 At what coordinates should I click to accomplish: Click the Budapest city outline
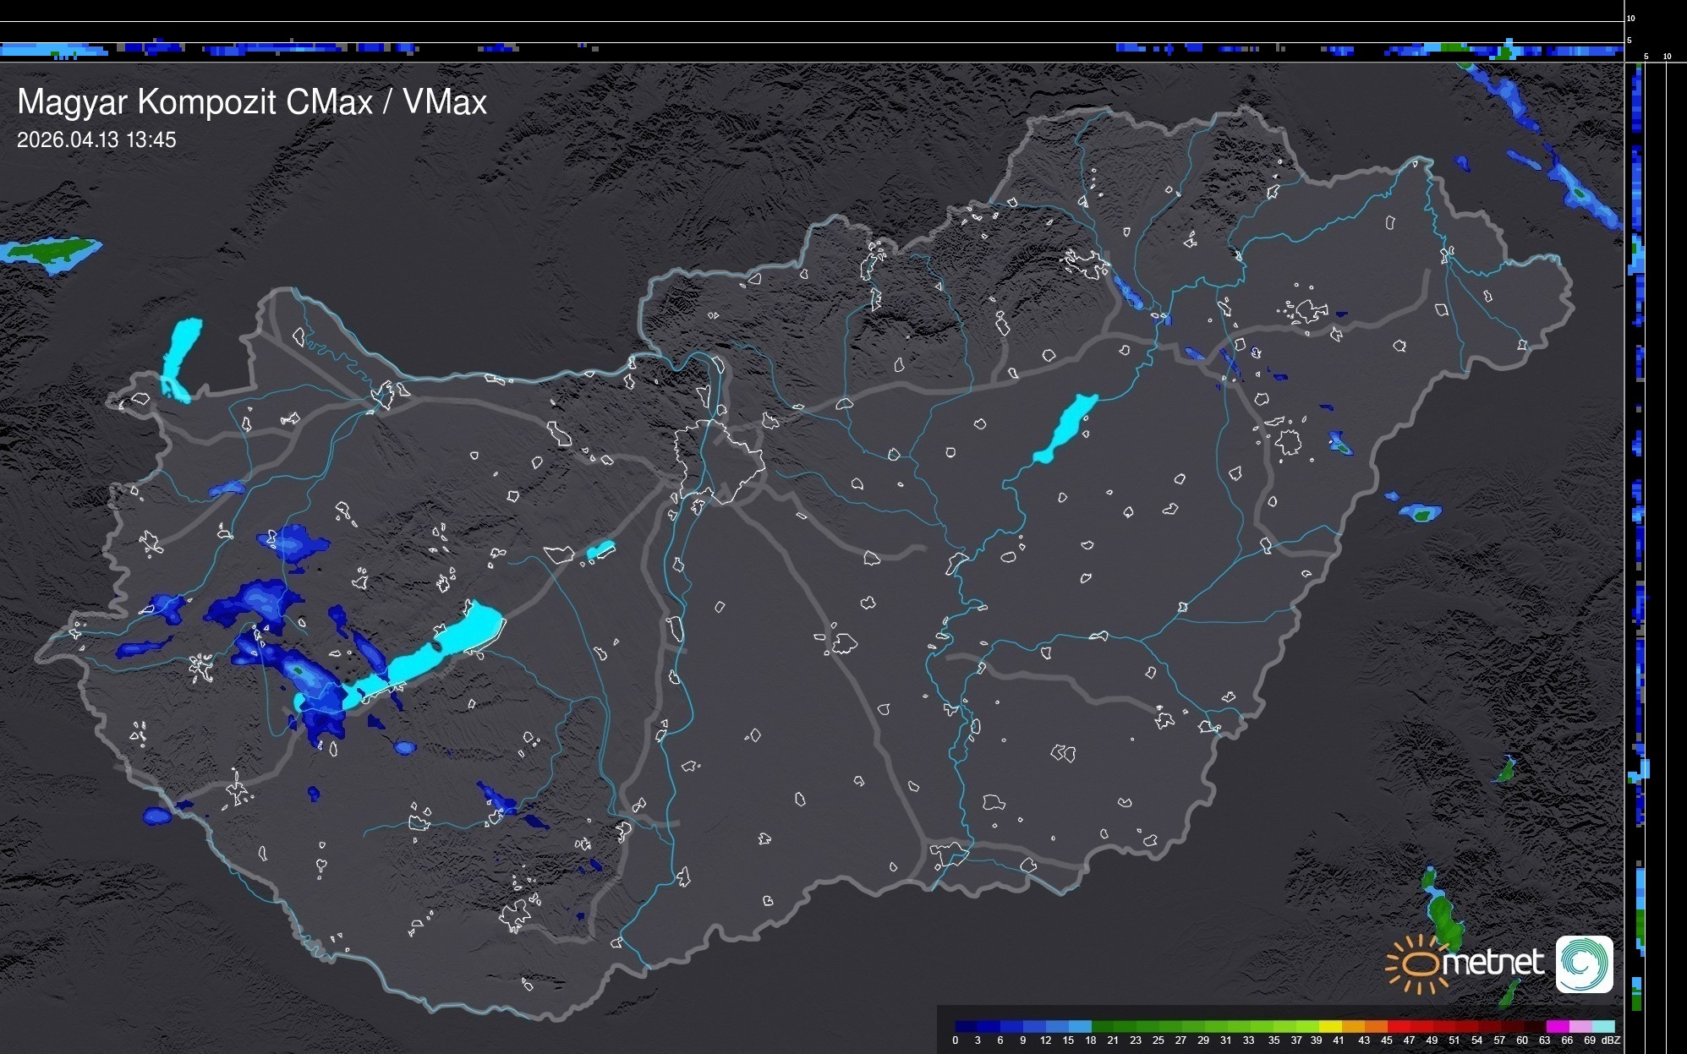721,461
